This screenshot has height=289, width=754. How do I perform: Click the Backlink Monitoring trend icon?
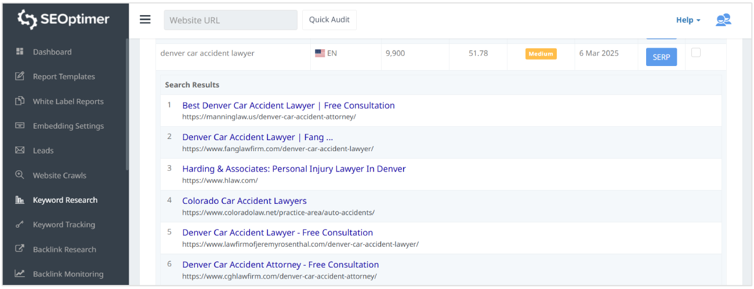pyautogui.click(x=20, y=274)
